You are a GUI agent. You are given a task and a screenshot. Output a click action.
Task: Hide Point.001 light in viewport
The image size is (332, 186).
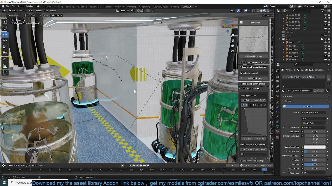pos(326,46)
